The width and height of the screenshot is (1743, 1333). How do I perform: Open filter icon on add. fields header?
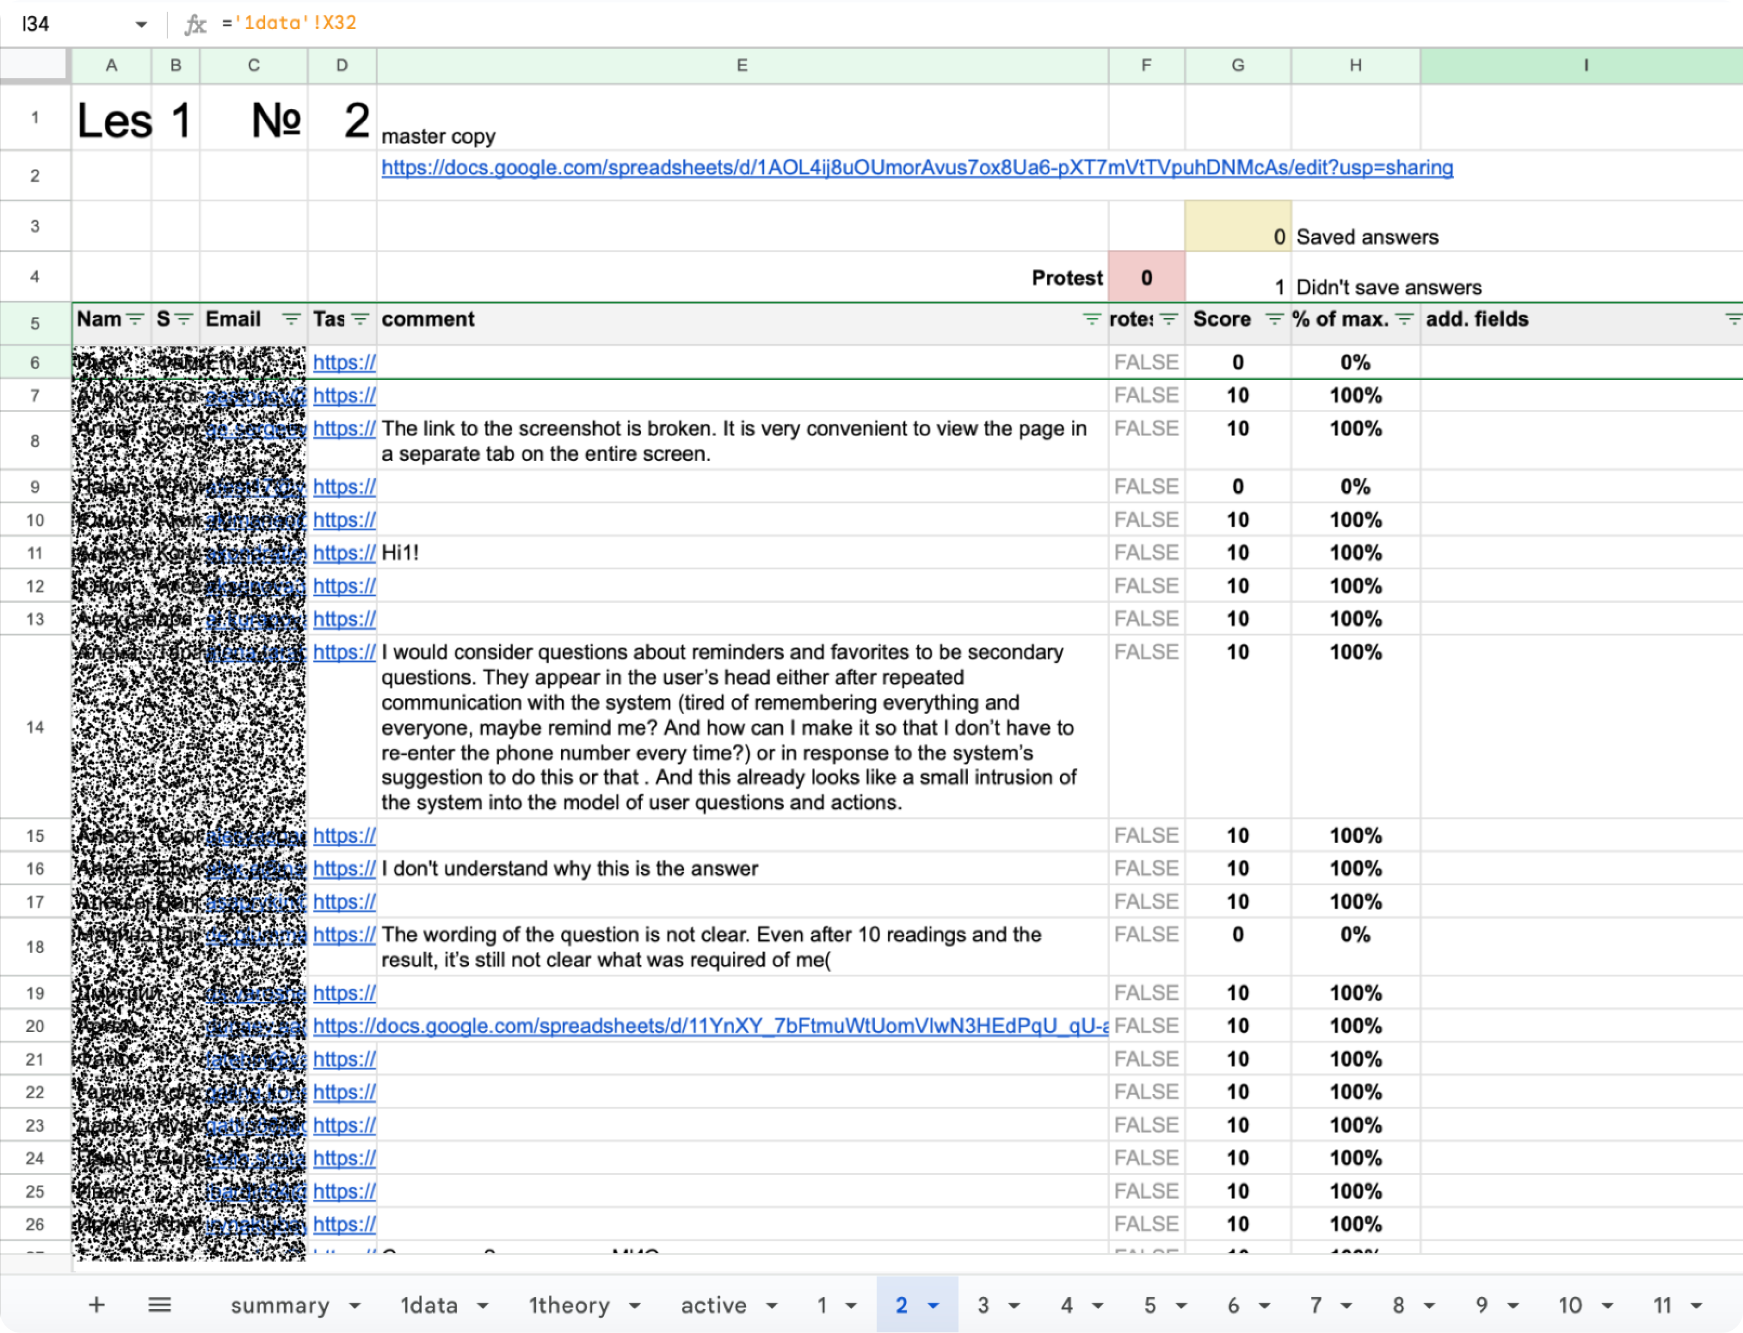(x=1733, y=319)
